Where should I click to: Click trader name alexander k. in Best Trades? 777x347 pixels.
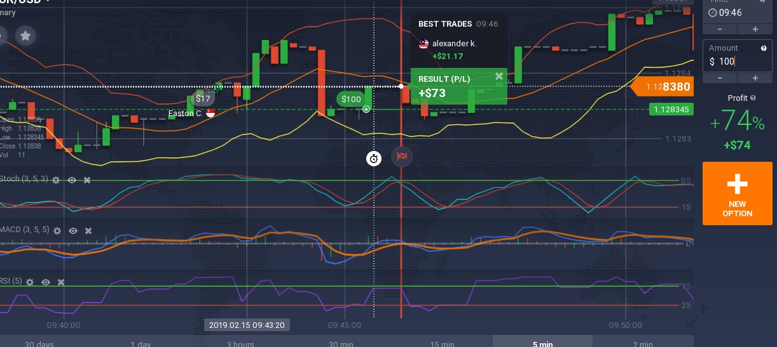tap(454, 44)
